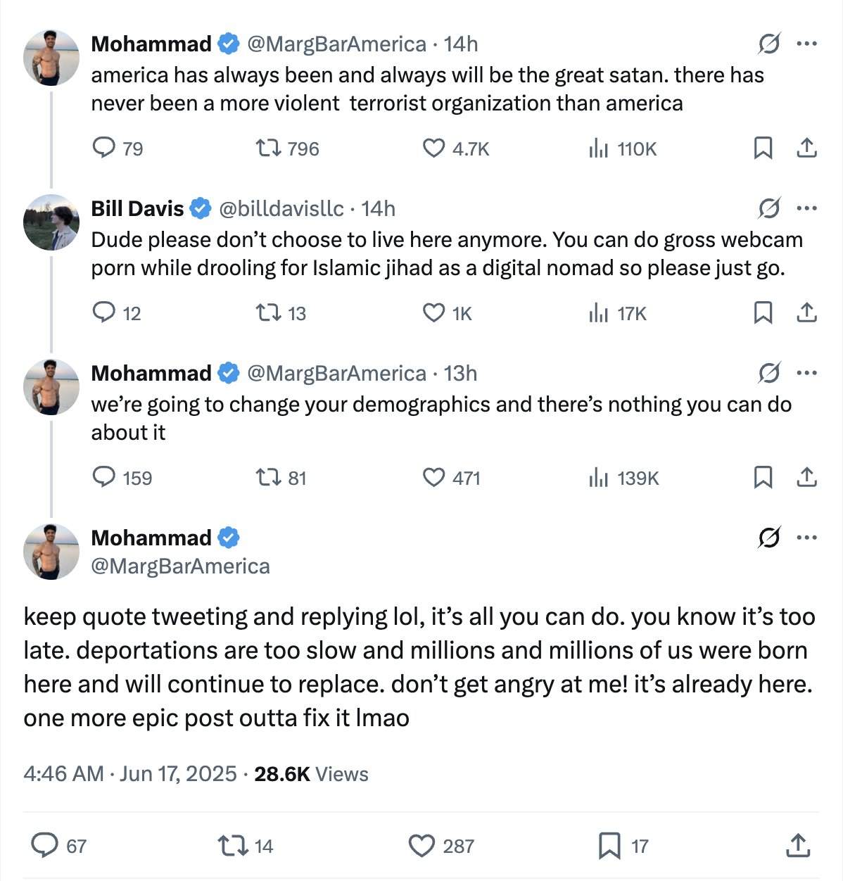View analytics showing 110K views

(x=598, y=148)
